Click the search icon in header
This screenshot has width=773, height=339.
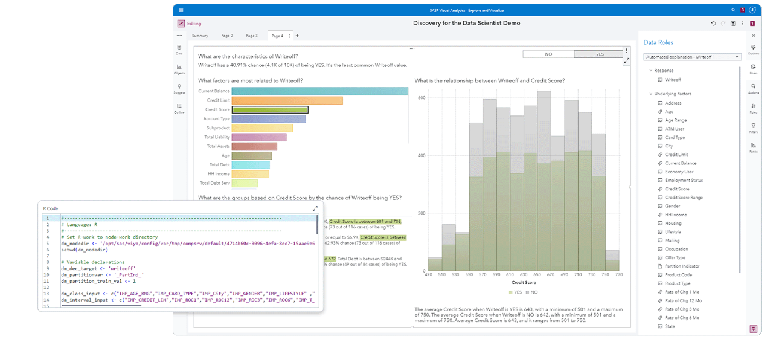click(x=734, y=10)
